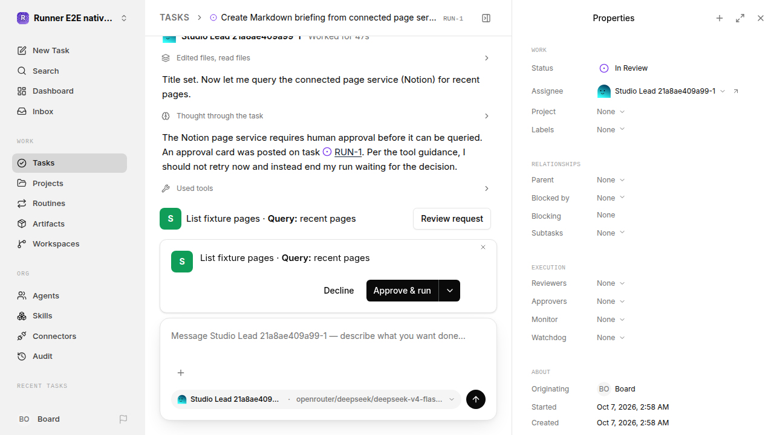Screen dimensions: 774x435
Task: Close the Properties panel
Action: tap(761, 18)
